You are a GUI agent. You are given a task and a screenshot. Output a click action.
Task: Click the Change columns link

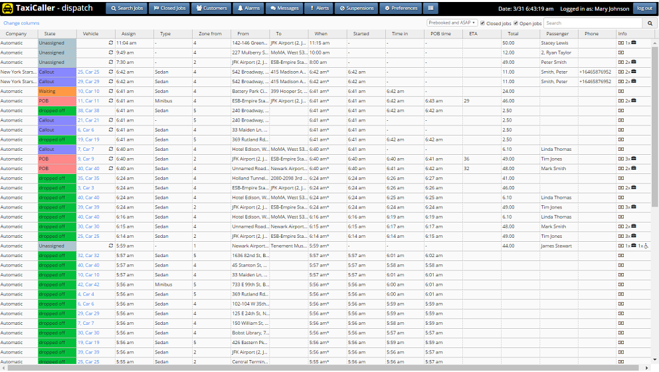point(21,23)
